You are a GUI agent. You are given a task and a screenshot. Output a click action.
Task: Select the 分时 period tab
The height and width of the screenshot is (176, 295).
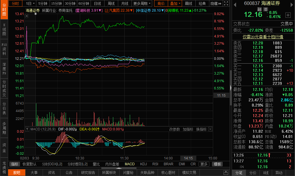coord(15,3)
